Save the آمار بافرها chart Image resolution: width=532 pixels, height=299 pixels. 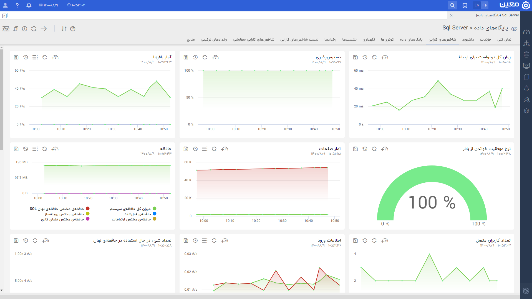point(16,57)
